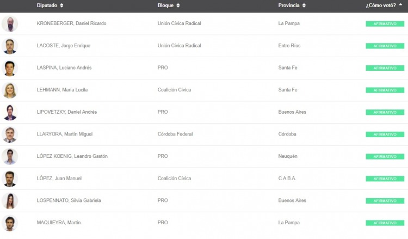
Task: Sort table by Diputado column
Action: click(x=50, y=5)
